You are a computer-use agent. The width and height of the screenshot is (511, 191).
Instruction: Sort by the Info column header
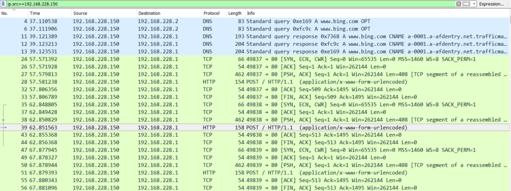pyautogui.click(x=378, y=13)
